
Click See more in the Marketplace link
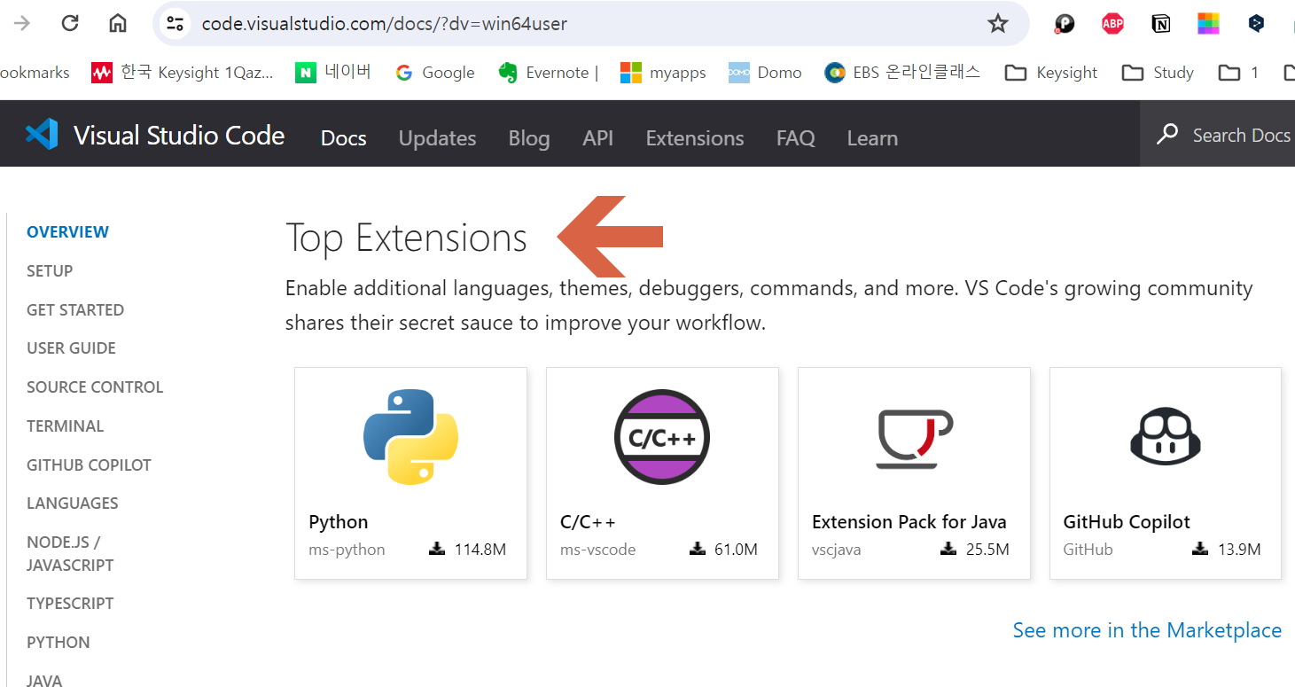(1147, 630)
